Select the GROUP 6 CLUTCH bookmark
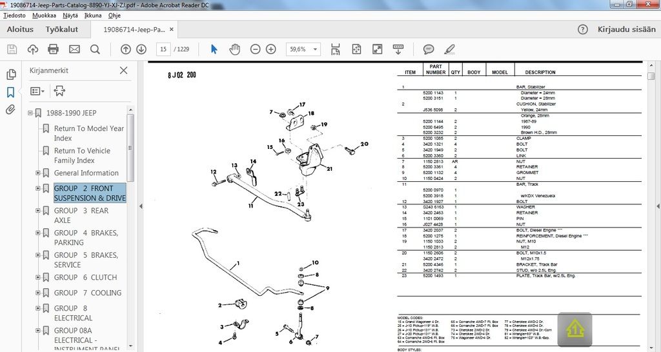 85,277
